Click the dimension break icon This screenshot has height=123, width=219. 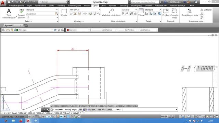pos(71,14)
